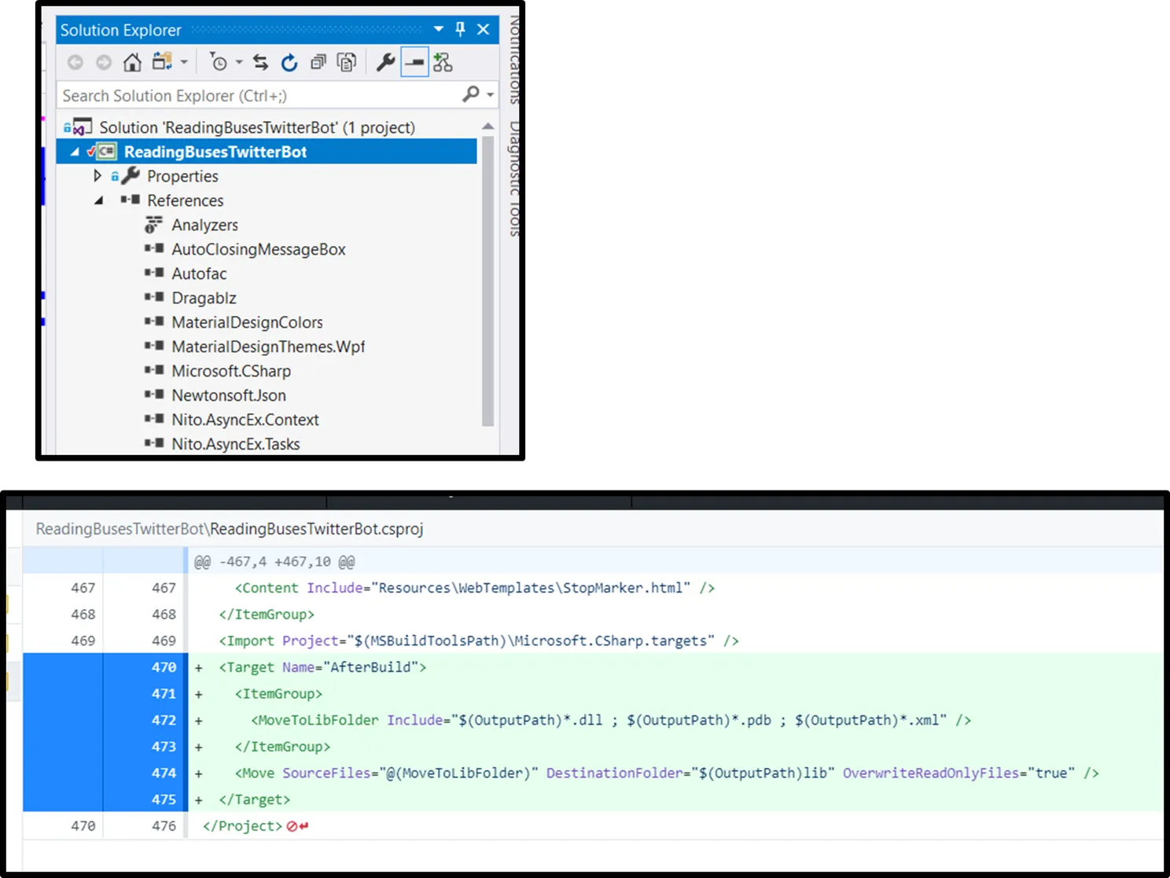Click the Target Name="AfterBuild" added line
The width and height of the screenshot is (1170, 878).
click(x=322, y=667)
